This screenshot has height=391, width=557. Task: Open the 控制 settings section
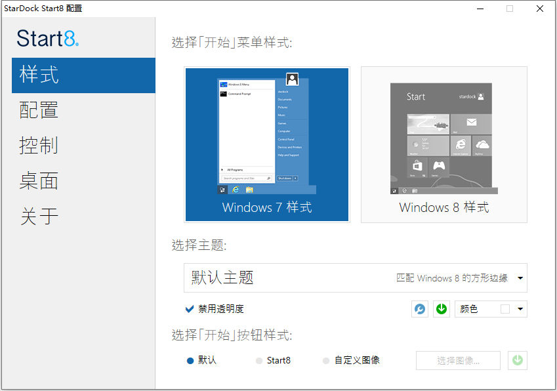(39, 146)
